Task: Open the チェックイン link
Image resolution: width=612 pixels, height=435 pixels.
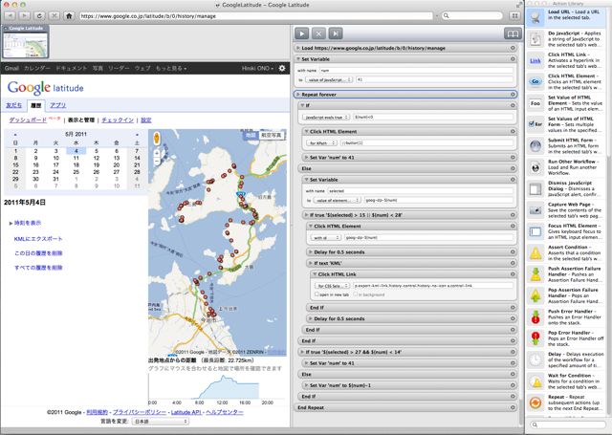Action: [x=118, y=120]
